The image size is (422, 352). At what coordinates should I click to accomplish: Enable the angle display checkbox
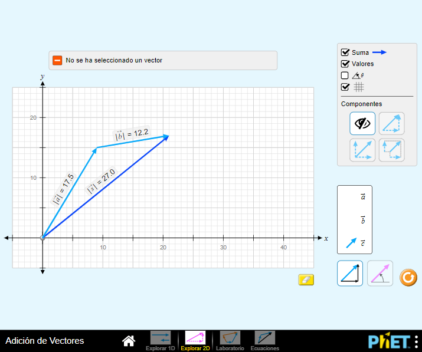[x=345, y=75]
